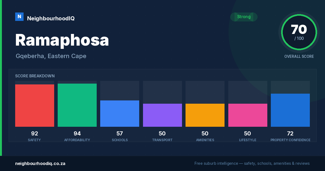Image resolution: width=325 pixels, height=171 pixels.
Task: Click the Free suburb intelligence tagline
Action: click(x=252, y=163)
